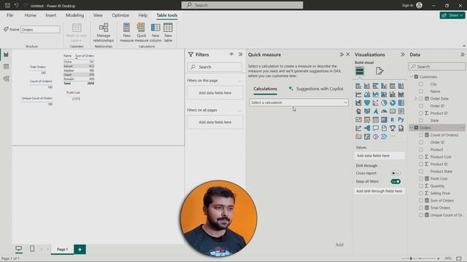Create a New column

pyautogui.click(x=155, y=32)
